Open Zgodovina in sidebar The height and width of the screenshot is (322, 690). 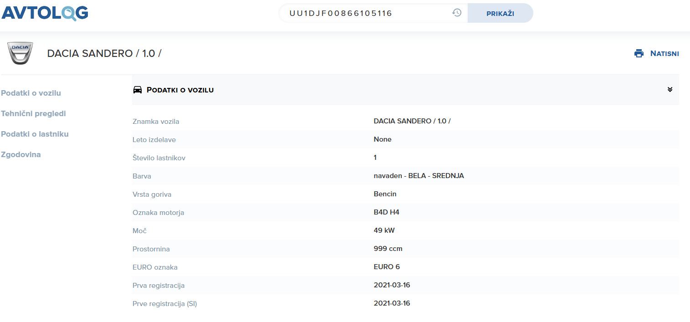tap(21, 154)
